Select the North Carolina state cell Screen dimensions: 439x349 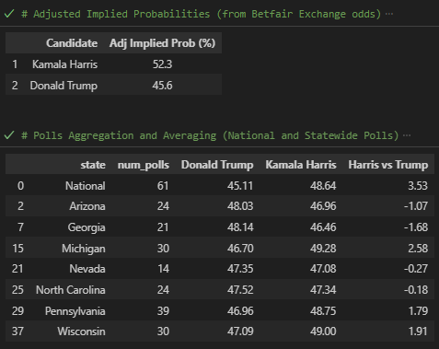[71, 290]
